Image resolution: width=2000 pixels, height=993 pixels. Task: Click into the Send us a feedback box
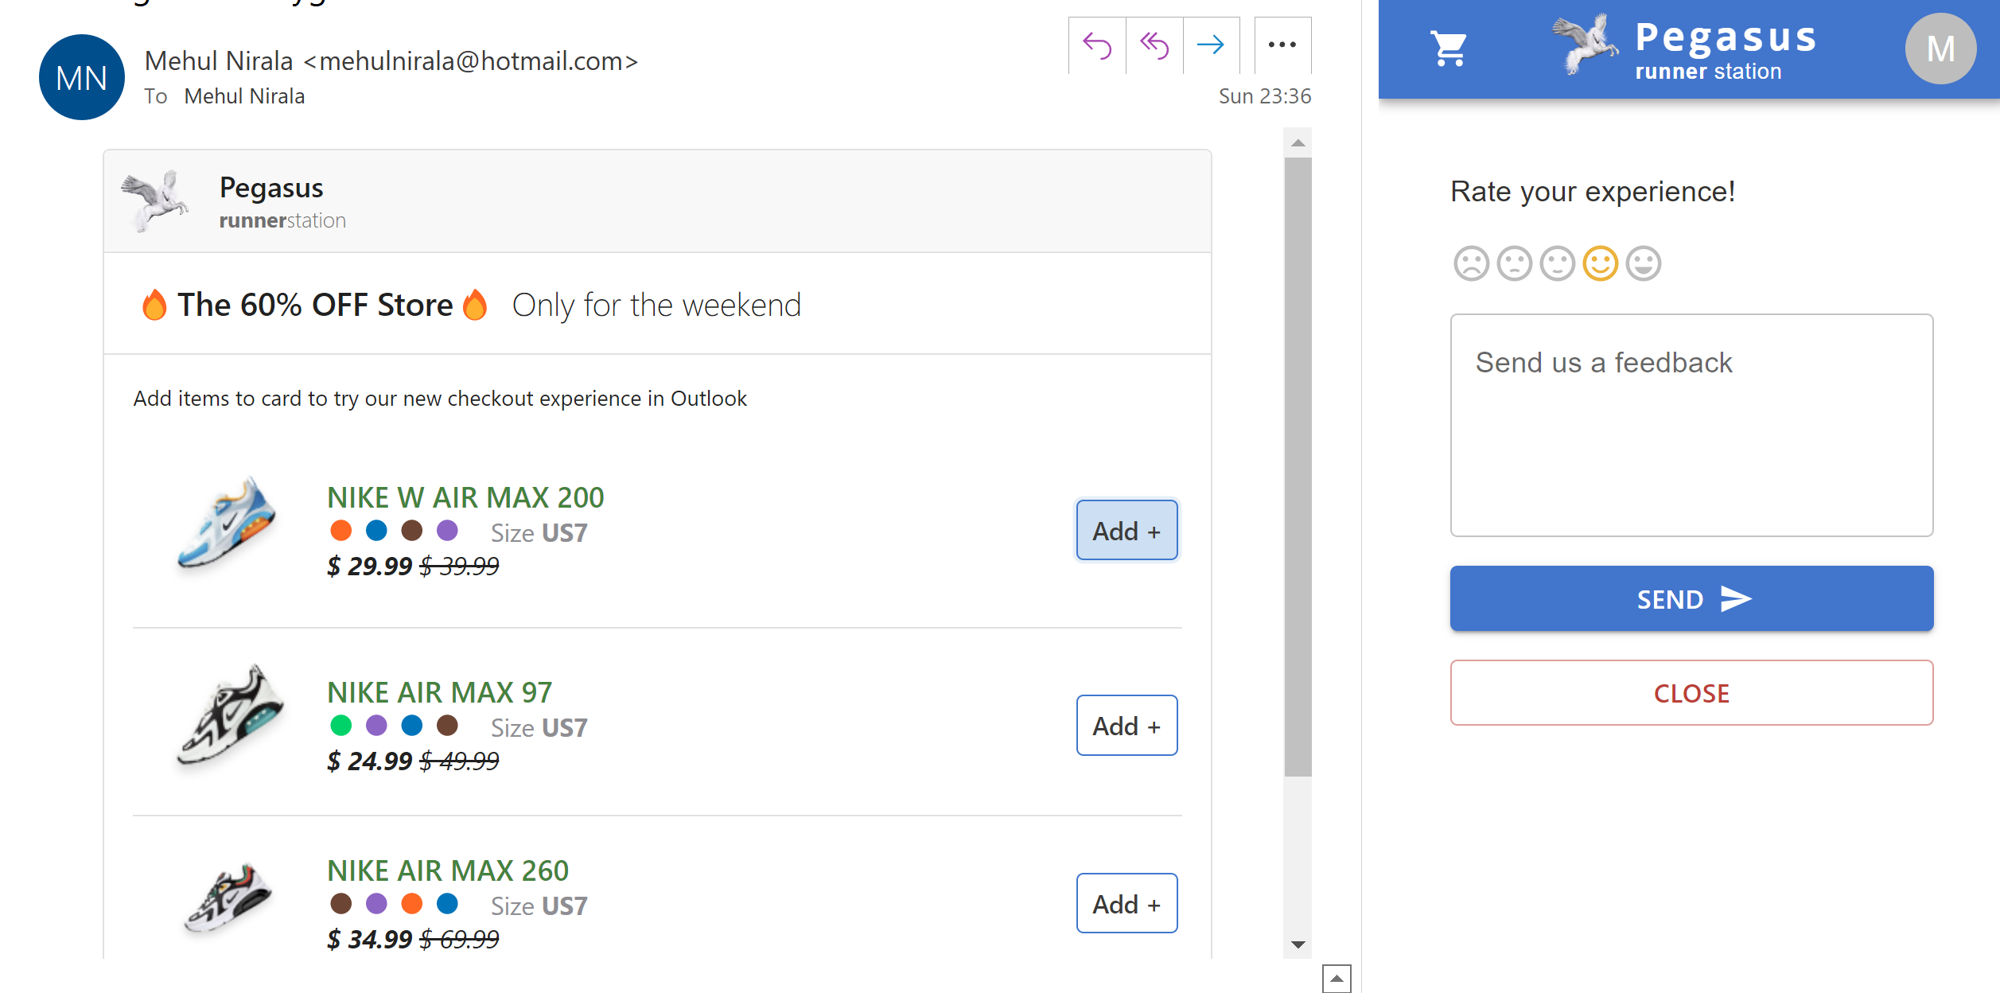[x=1691, y=425]
